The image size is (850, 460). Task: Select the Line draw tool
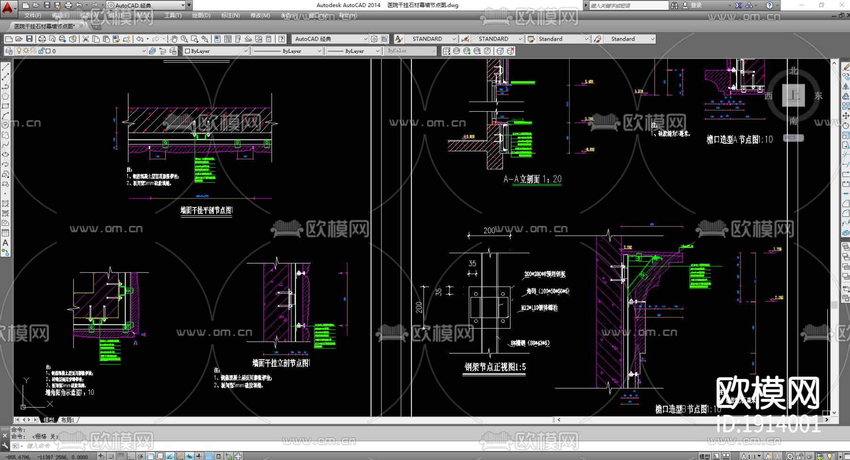(5, 67)
